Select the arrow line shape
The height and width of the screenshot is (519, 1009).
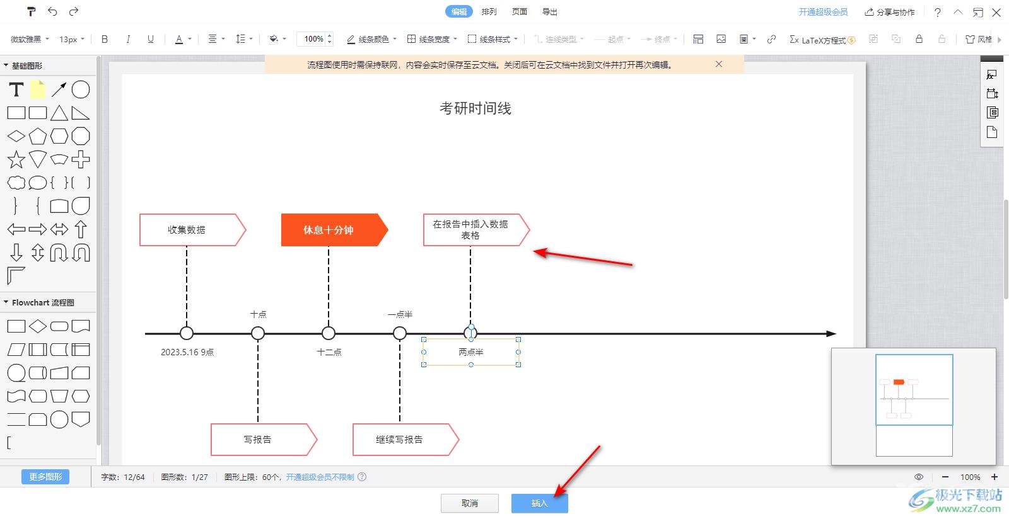[x=59, y=90]
